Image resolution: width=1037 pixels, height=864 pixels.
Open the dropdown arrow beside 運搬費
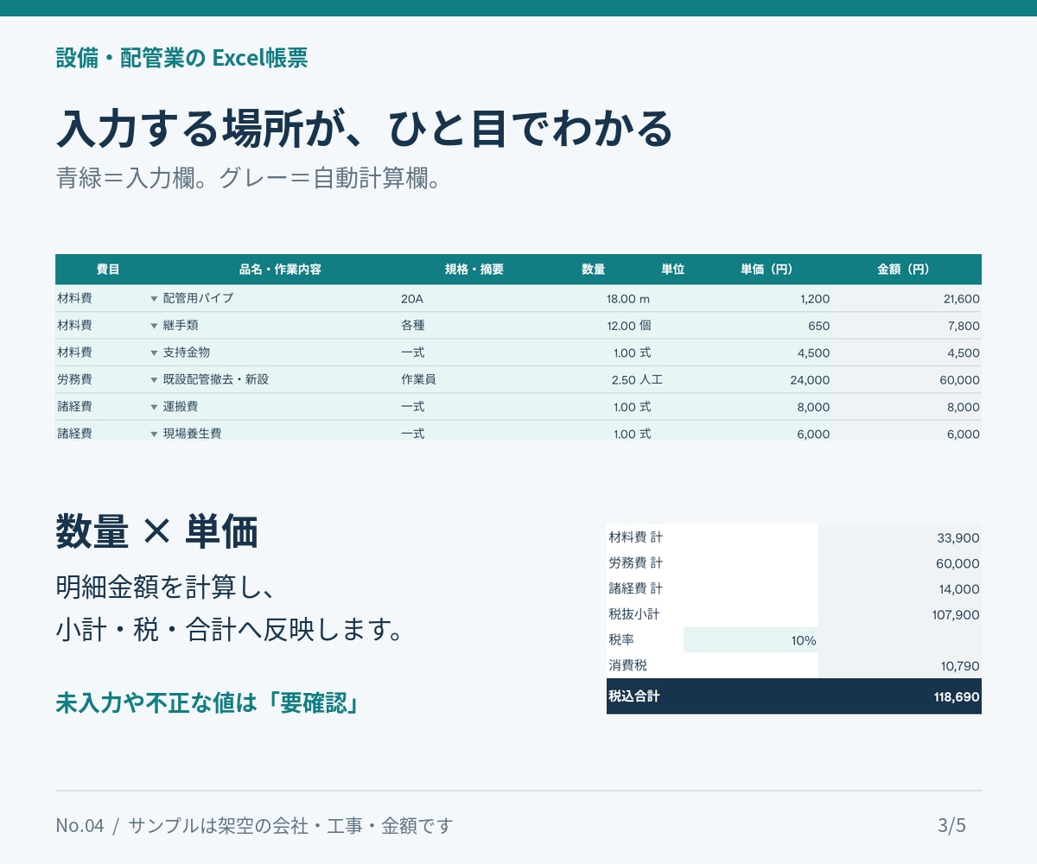click(154, 407)
